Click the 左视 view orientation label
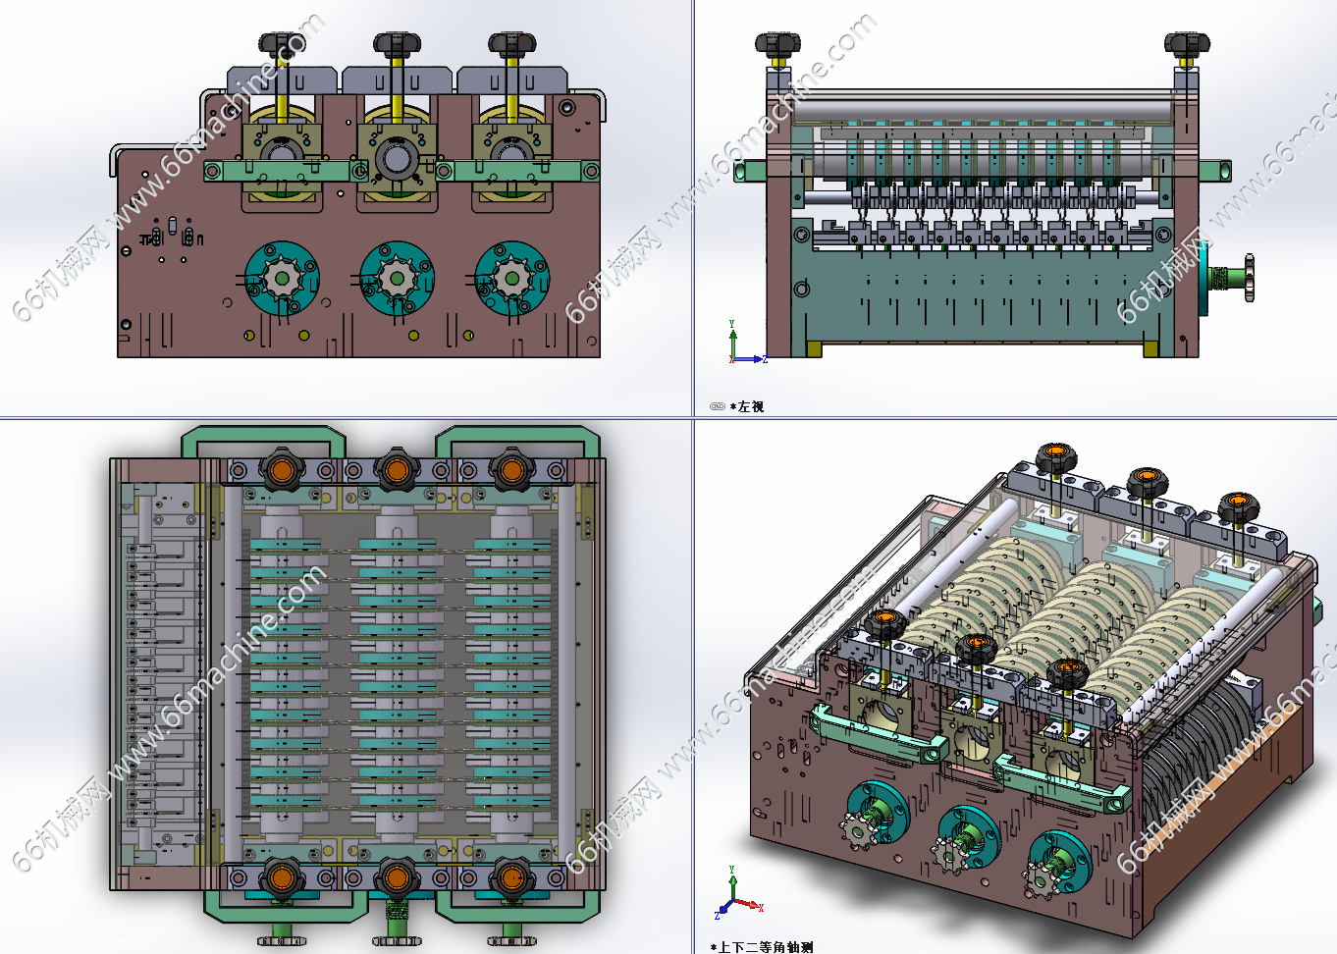The width and height of the screenshot is (1337, 954). pos(751,406)
